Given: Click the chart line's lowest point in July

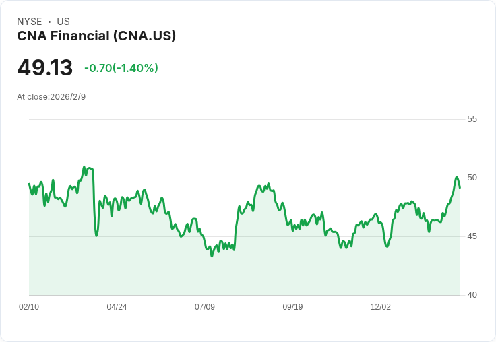Looking at the screenshot, I should (212, 256).
